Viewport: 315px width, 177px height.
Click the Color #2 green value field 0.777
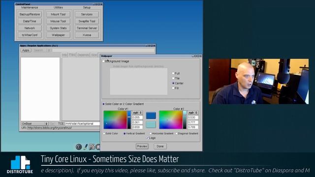pyautogui.click(x=193, y=122)
